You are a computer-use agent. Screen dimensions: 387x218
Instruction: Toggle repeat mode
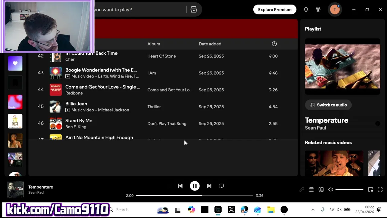[221, 186]
